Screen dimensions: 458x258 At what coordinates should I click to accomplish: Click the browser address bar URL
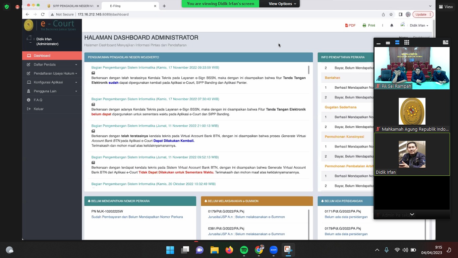(103, 14)
